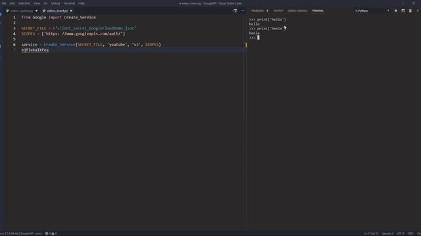Viewport: 421px width, 236px height.
Task: Click the unsaved dot on the videos_insert.py tab
Action: click(x=71, y=11)
